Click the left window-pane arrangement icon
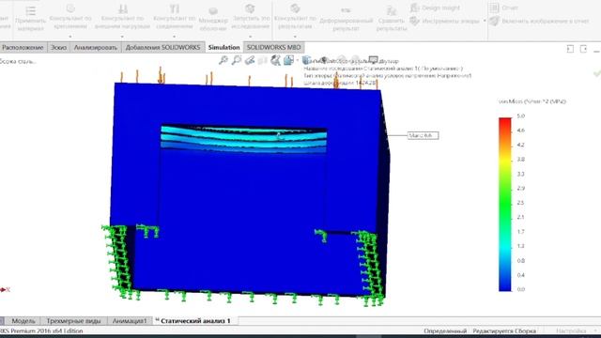Viewport: 601px width, 338px height. (570, 49)
